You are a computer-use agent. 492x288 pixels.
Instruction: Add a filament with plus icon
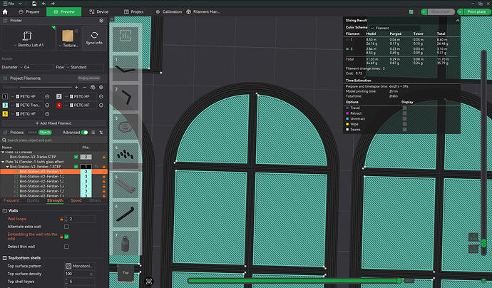pos(76,87)
